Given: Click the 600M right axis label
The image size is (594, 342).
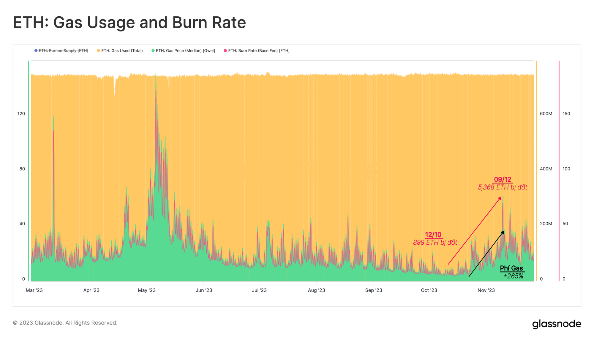Looking at the screenshot, I should [546, 114].
